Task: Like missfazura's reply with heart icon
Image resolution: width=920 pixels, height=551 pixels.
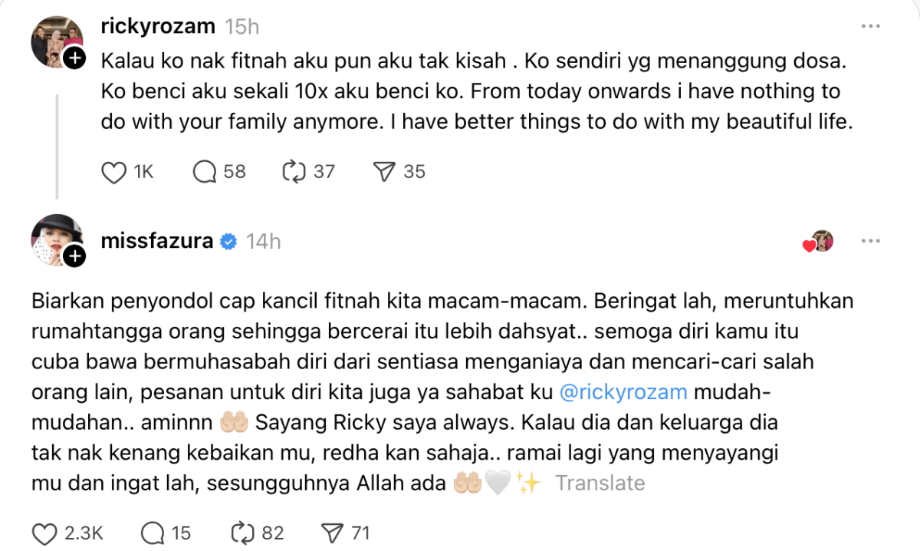Action: (45, 533)
